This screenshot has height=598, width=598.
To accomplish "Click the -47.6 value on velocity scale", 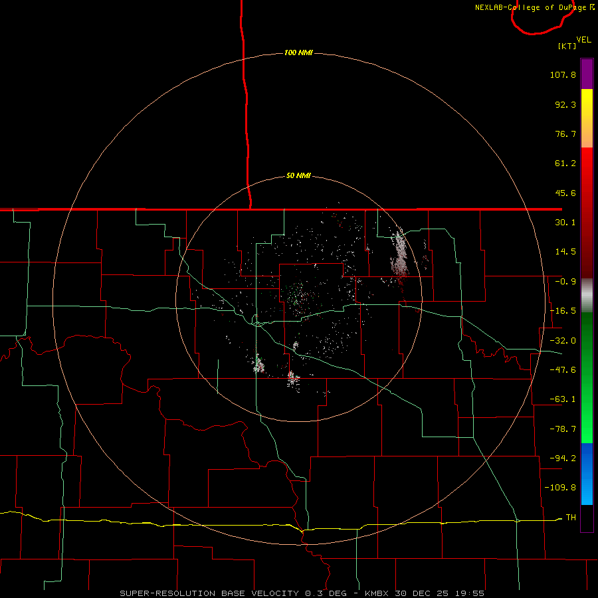I will [563, 370].
